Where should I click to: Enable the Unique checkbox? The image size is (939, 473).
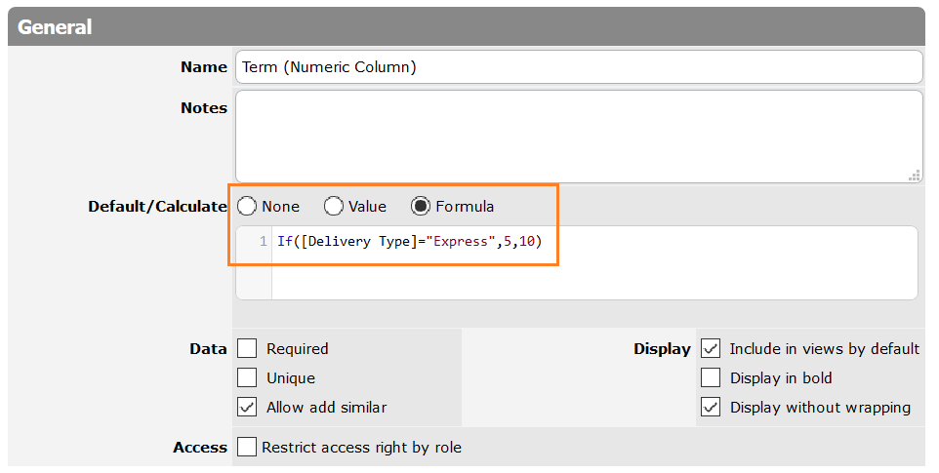click(247, 378)
